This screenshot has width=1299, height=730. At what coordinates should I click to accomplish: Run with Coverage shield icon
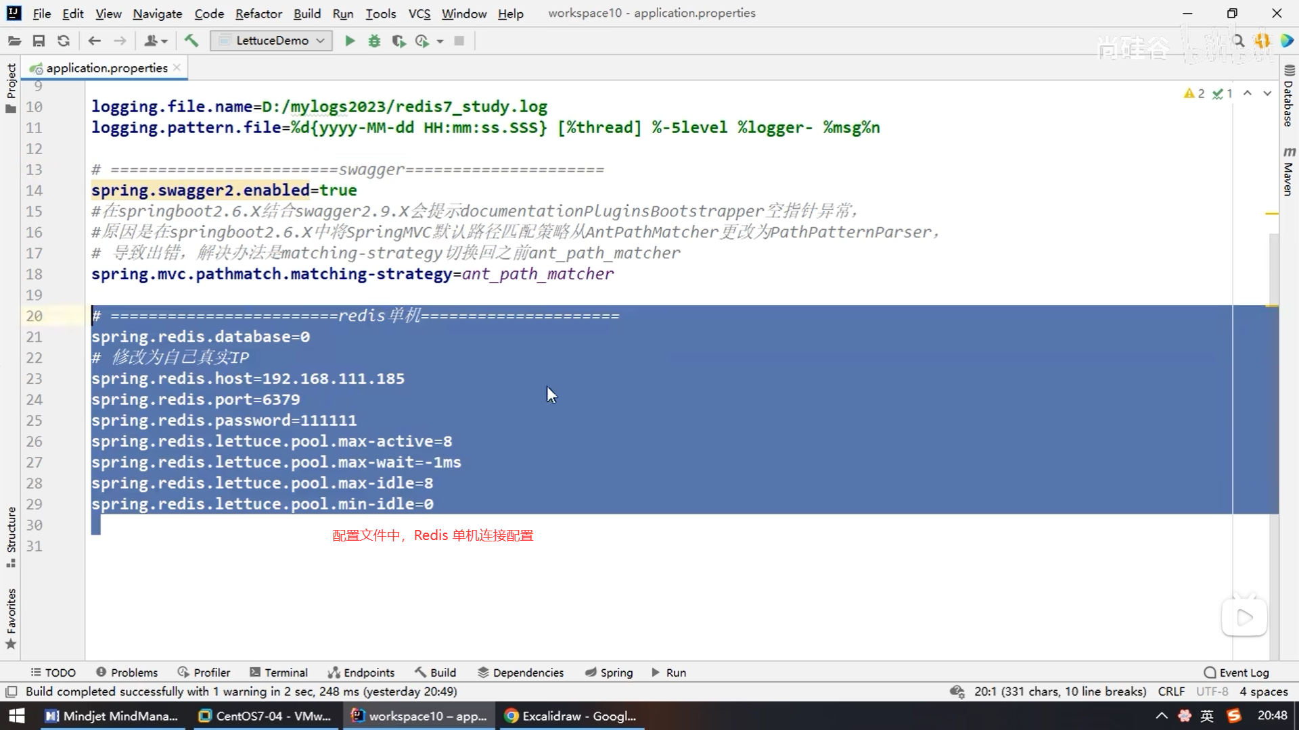[398, 41]
